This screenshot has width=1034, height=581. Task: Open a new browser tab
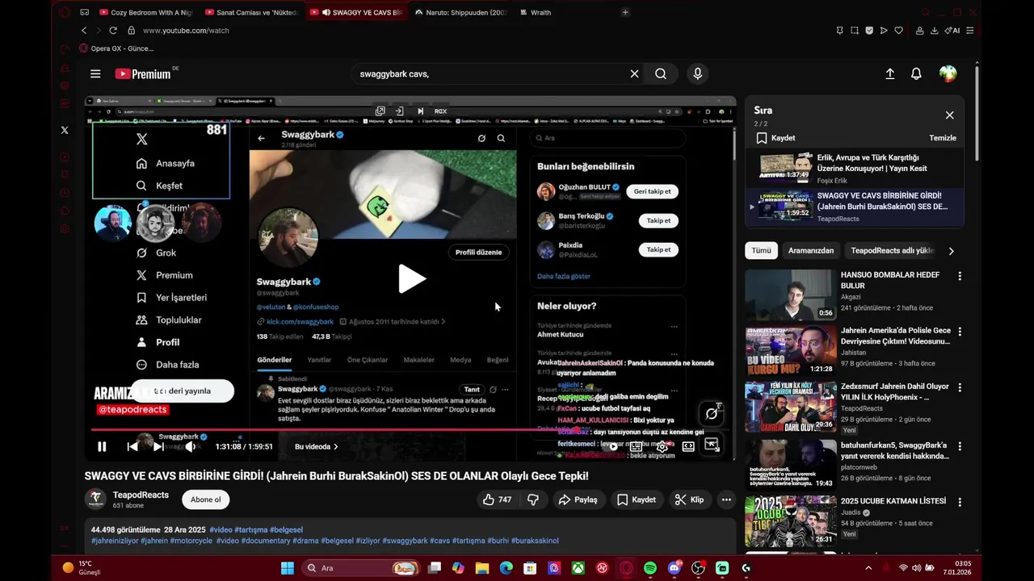click(625, 12)
